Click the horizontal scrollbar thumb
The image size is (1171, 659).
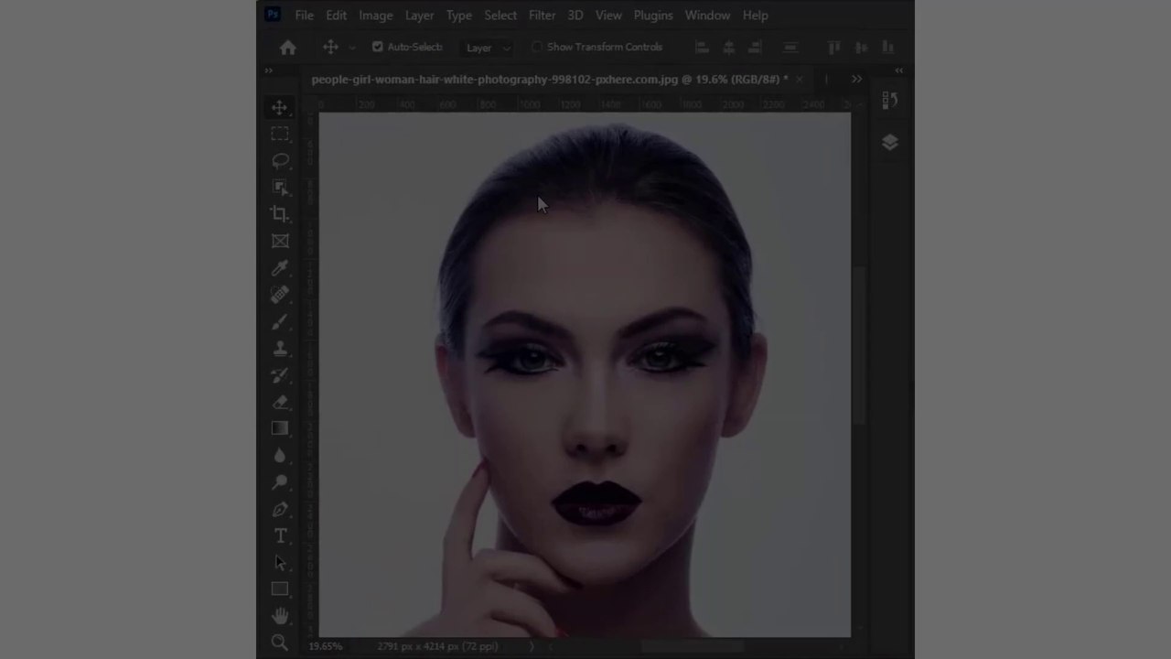tap(693, 646)
